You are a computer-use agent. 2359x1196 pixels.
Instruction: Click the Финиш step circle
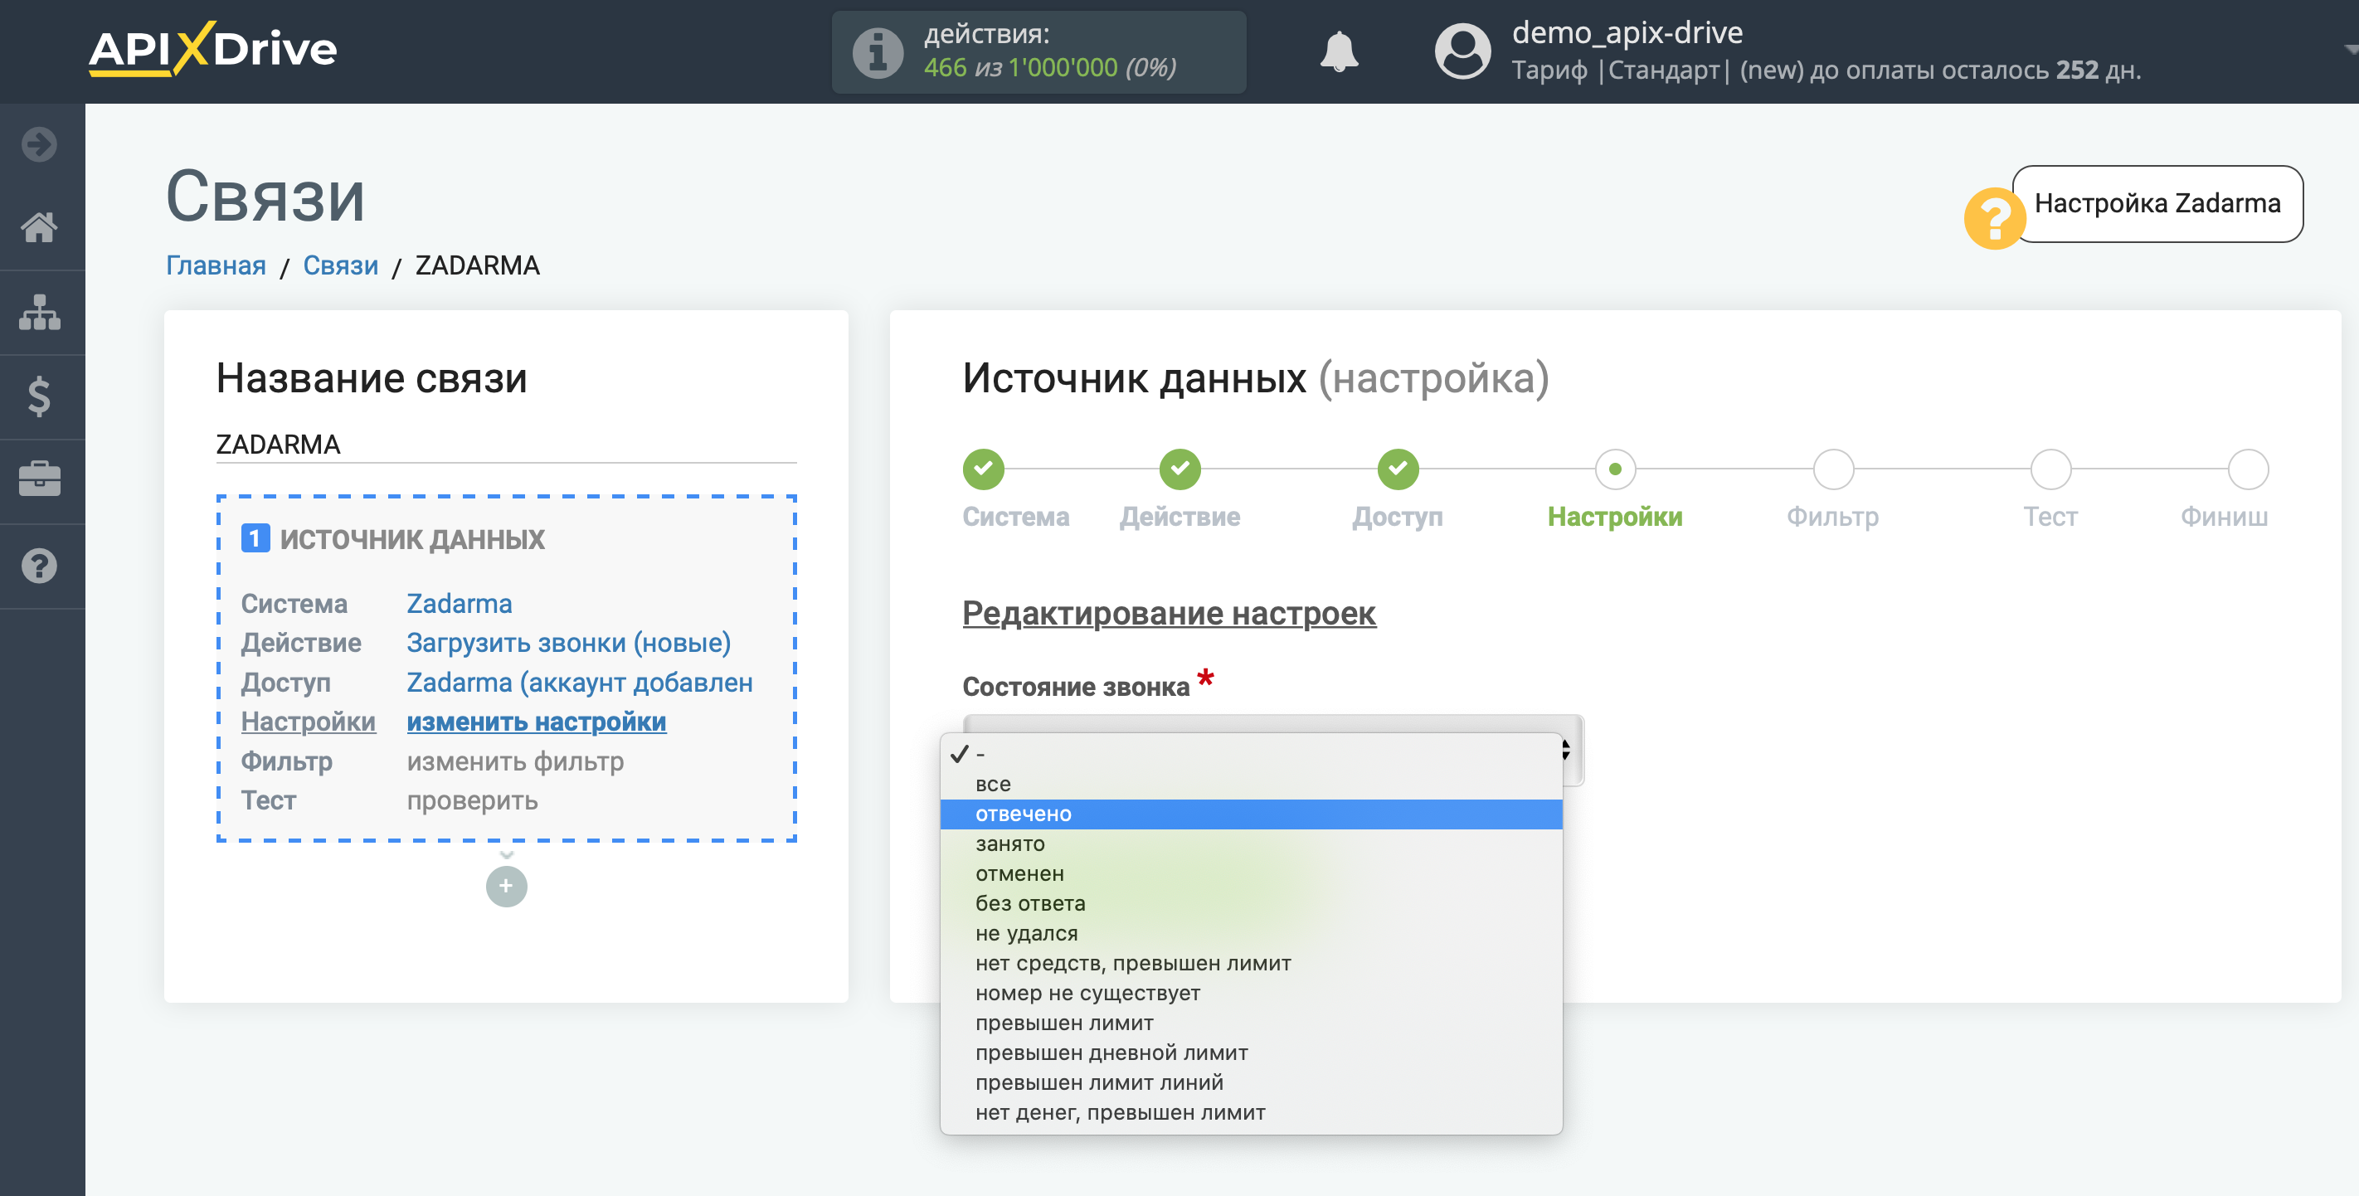[x=2247, y=469]
